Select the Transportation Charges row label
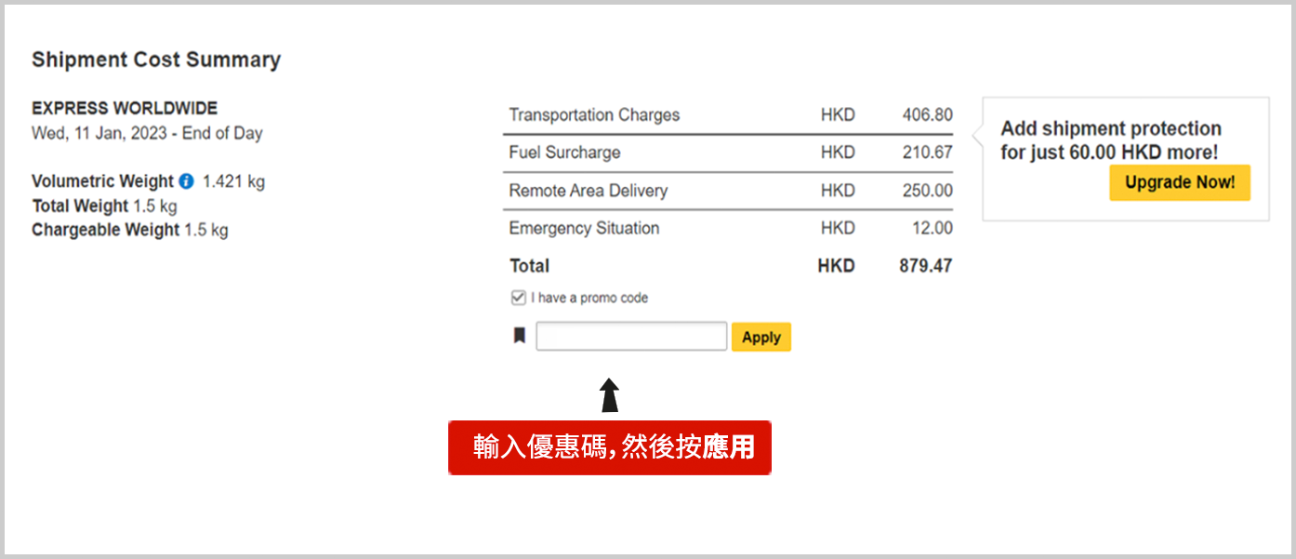Image resolution: width=1296 pixels, height=559 pixels. 594,115
